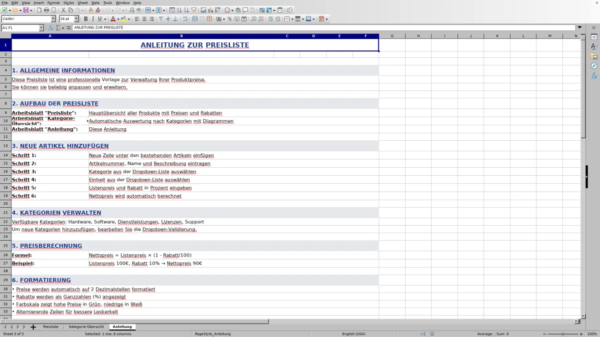Add a new sheet with the plus button

click(32, 327)
